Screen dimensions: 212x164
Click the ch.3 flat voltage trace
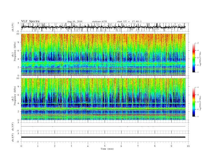[x=103, y=126]
